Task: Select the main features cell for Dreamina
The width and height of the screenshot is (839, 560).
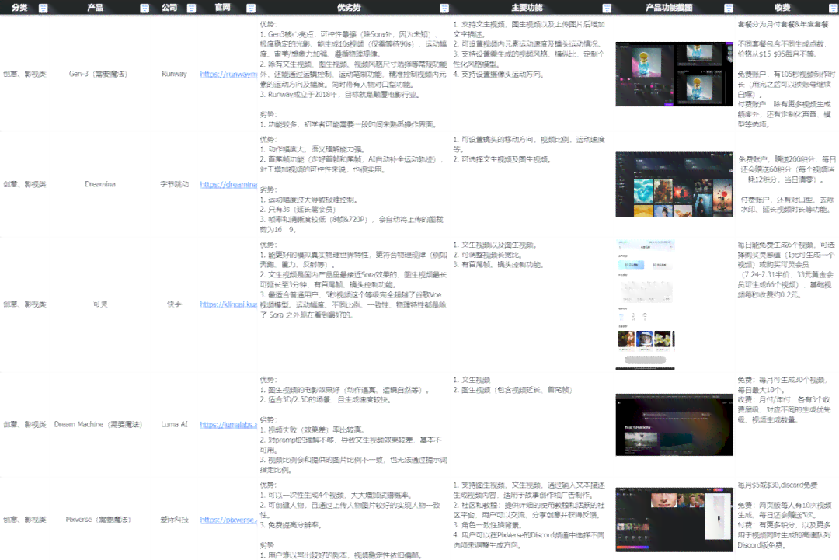Action: point(530,184)
